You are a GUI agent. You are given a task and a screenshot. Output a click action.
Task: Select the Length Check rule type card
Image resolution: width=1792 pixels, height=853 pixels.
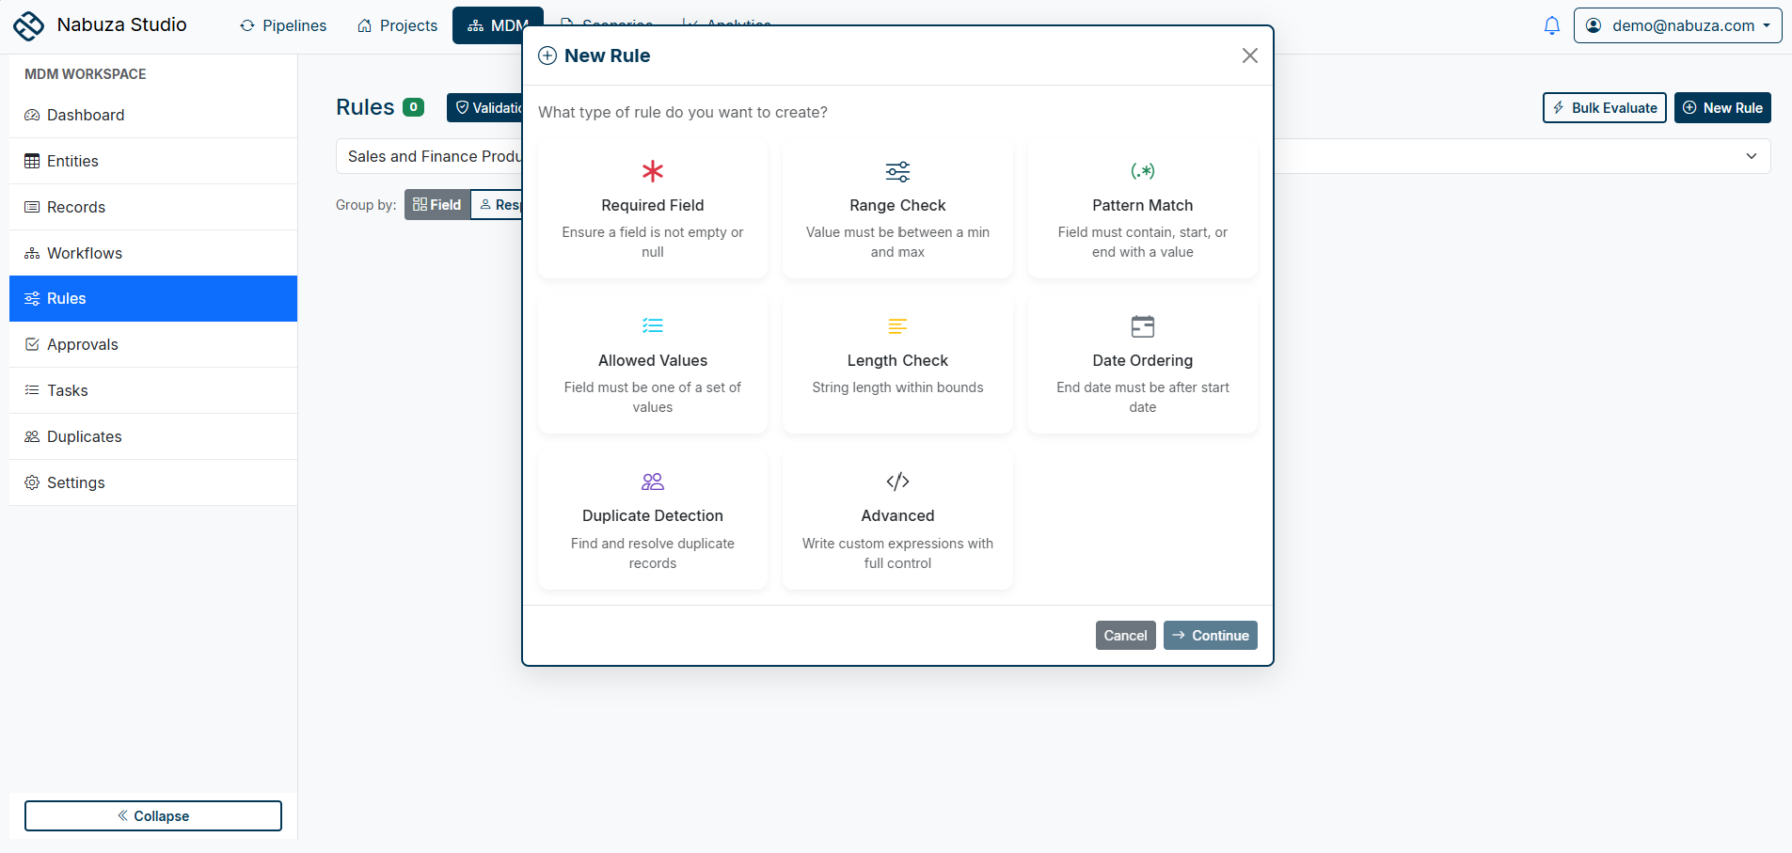tap(896, 365)
